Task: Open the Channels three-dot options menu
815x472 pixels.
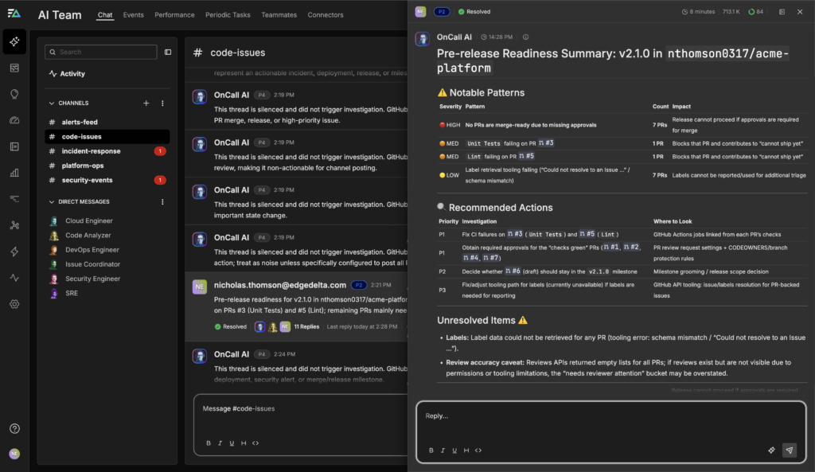Action: pos(162,103)
